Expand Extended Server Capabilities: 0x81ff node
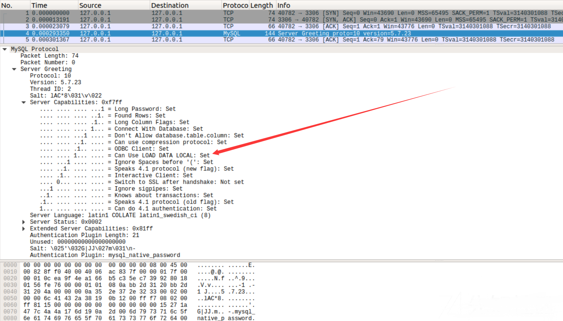This screenshot has width=563, height=321. pyautogui.click(x=24, y=229)
